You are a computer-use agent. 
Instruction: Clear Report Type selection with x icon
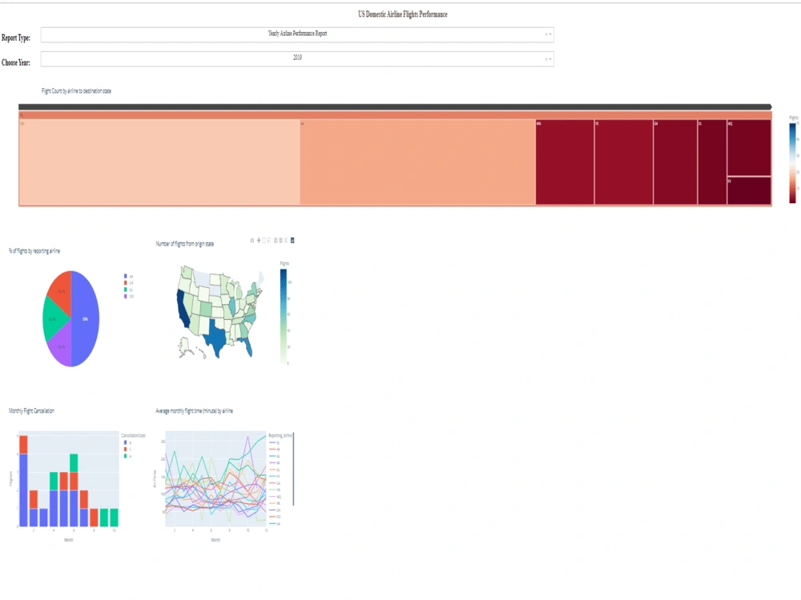[546, 34]
